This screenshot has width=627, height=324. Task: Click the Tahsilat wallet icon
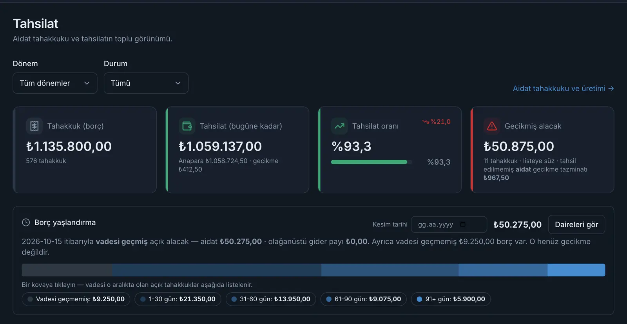pos(187,126)
